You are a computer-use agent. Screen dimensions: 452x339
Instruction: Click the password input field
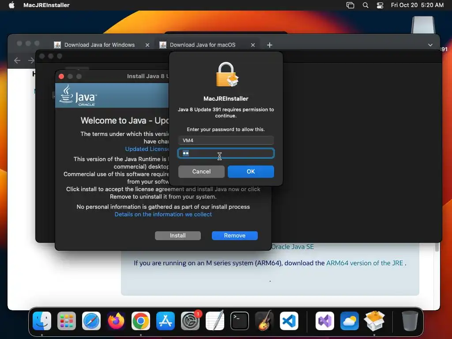pos(226,153)
